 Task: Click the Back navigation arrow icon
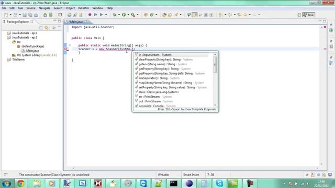pos(245,15)
